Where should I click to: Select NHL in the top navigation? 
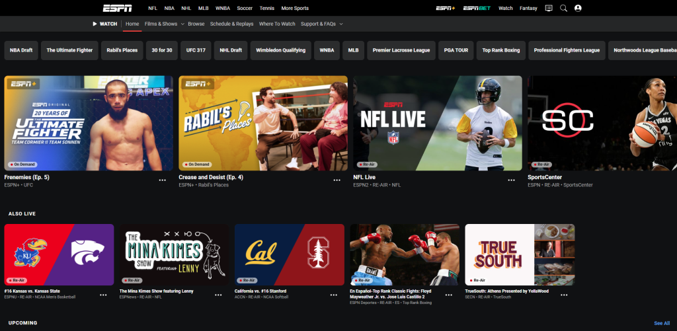click(186, 8)
